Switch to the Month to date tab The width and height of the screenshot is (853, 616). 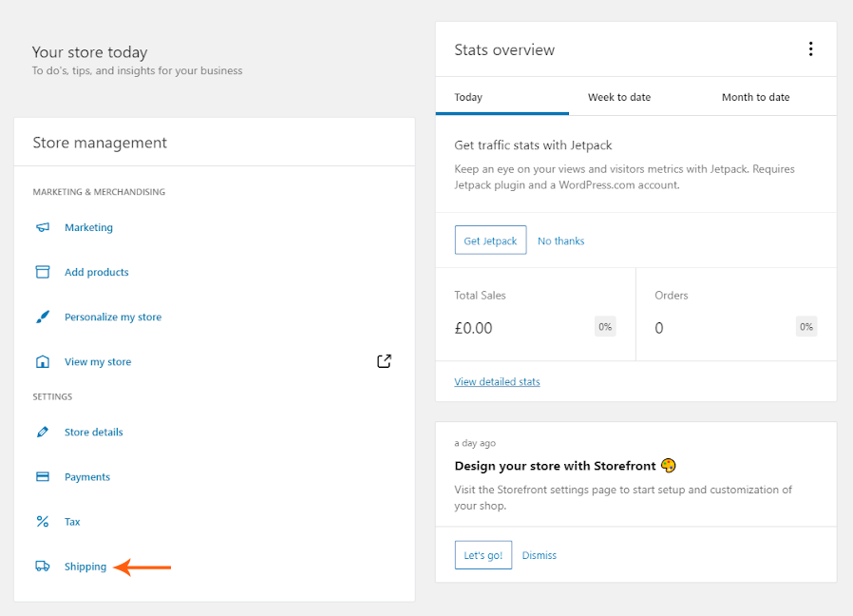click(755, 97)
